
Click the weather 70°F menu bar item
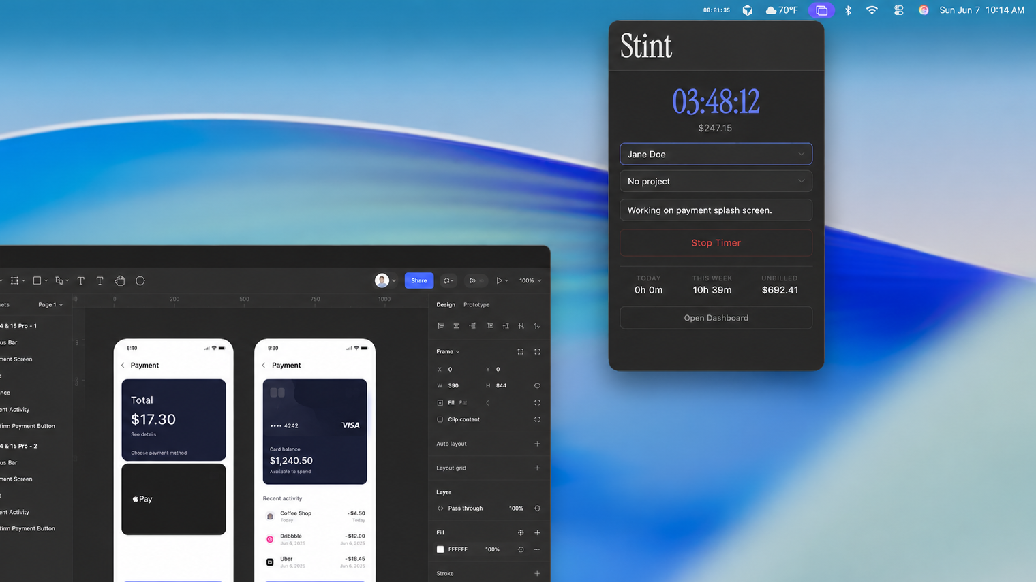[x=782, y=10]
